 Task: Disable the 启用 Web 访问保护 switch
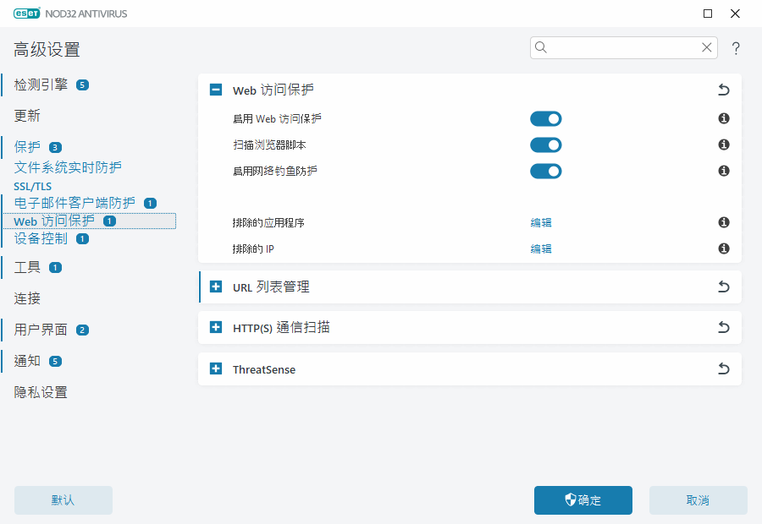(545, 118)
